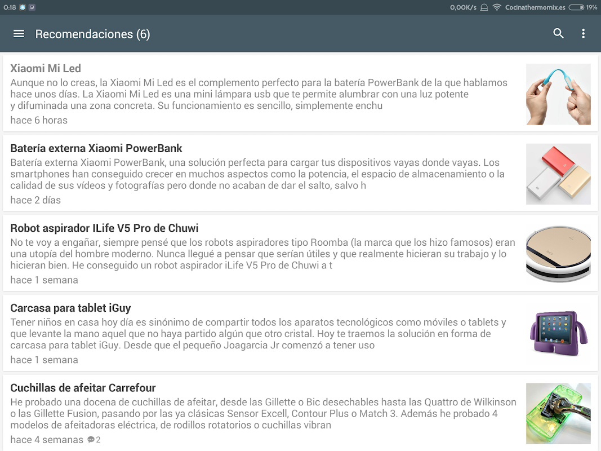Tap the PowerBank batteries thumbnail
The width and height of the screenshot is (601, 451).
point(558,174)
